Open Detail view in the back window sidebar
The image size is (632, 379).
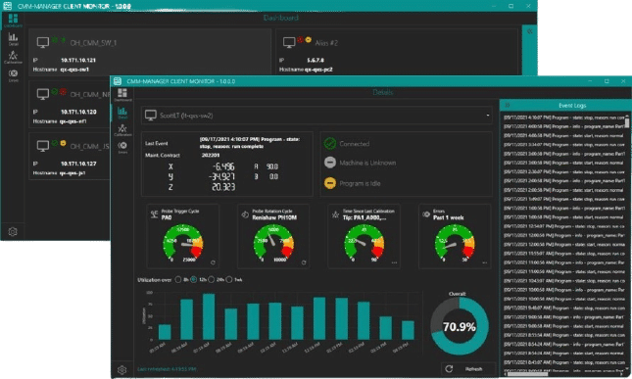13,38
